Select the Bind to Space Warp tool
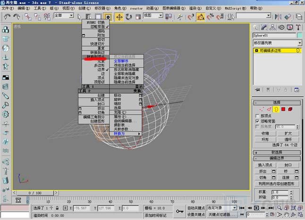305x220 pixels. click(x=47, y=17)
